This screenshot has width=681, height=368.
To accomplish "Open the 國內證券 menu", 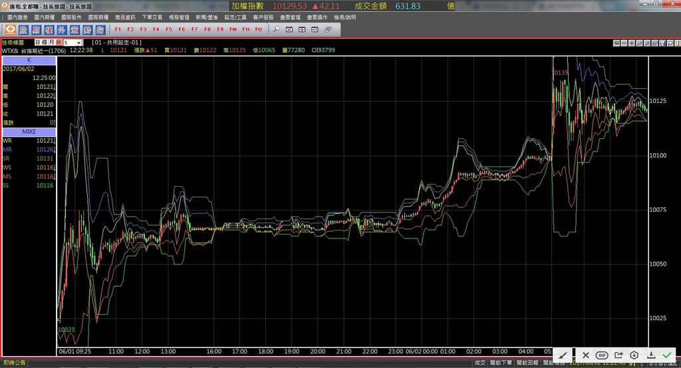I will (x=17, y=17).
